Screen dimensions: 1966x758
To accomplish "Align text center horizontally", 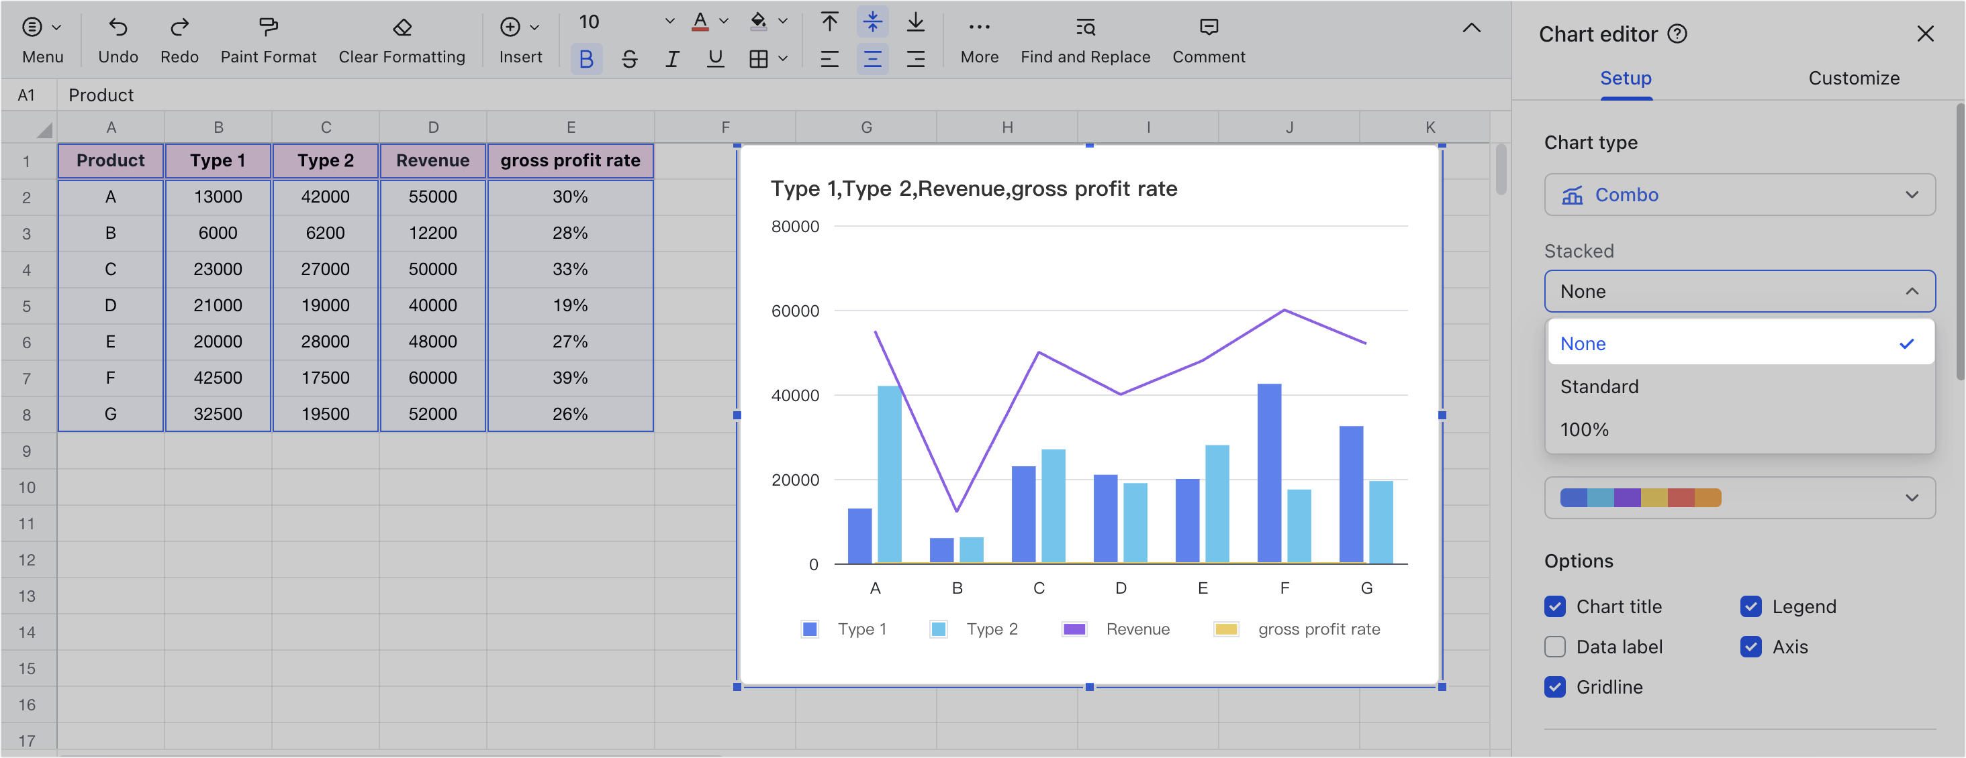I will tap(872, 59).
